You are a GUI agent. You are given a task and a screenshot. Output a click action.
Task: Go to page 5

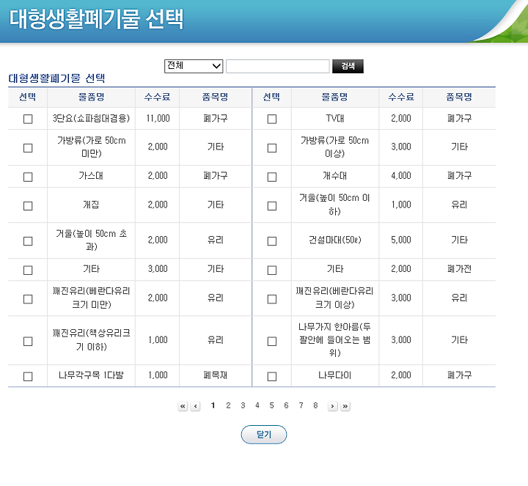click(272, 405)
